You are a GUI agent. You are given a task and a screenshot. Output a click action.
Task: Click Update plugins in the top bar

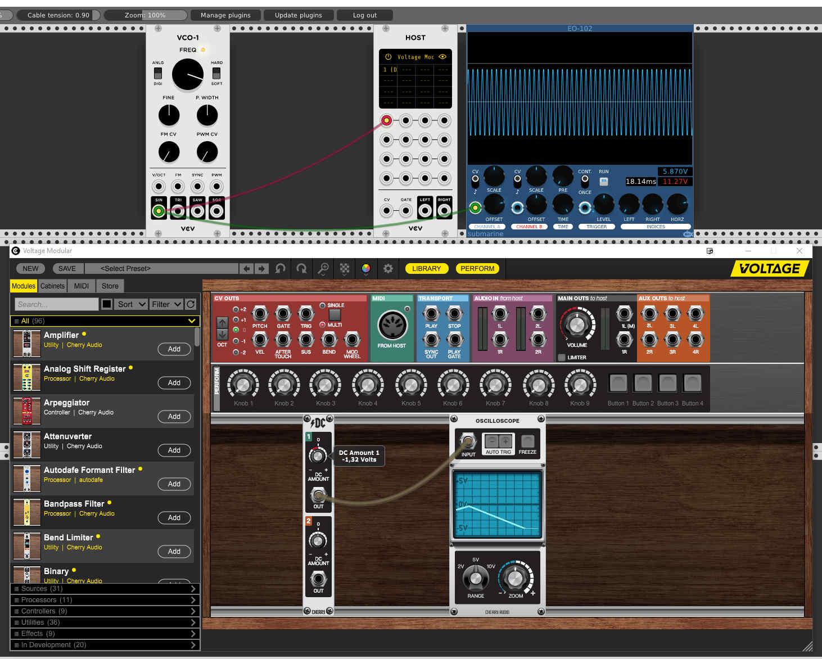[x=299, y=15]
